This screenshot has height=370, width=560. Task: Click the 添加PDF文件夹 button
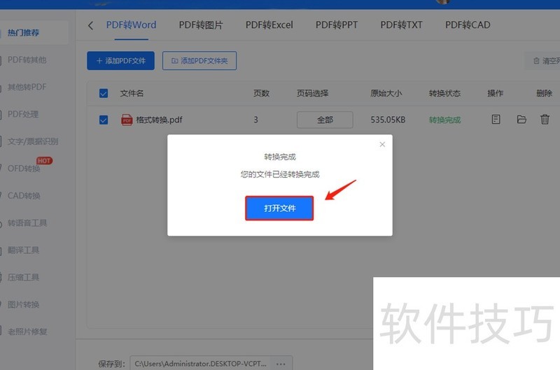click(x=199, y=61)
